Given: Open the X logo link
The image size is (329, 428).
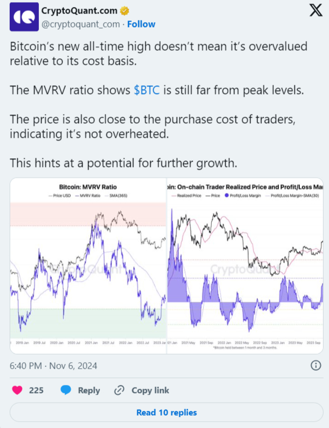Looking at the screenshot, I should (313, 11).
